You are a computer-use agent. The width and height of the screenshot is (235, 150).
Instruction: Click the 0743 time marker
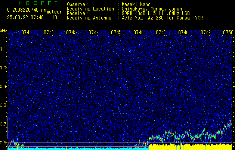point(71,32)
